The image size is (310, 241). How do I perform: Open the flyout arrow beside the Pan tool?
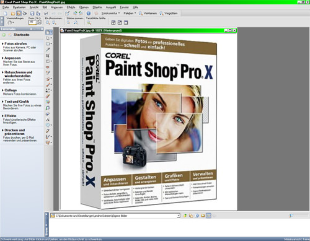(x=51, y=32)
